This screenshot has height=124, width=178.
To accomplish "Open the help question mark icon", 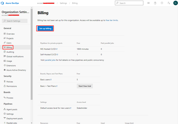I will (x=162, y=3).
